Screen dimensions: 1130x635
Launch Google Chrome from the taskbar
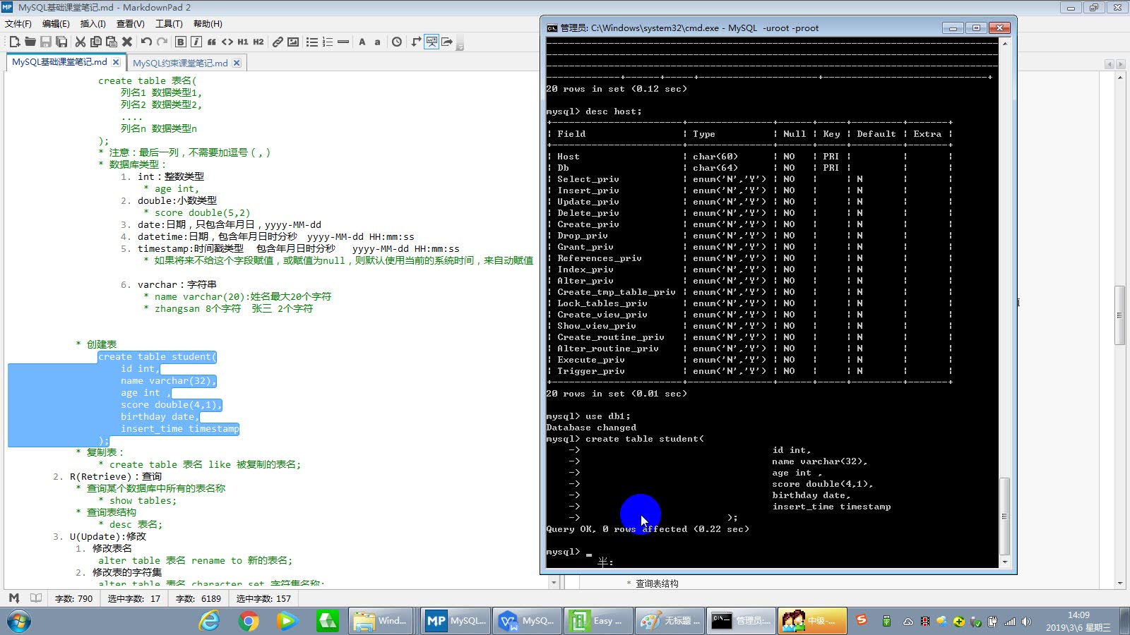(x=249, y=621)
